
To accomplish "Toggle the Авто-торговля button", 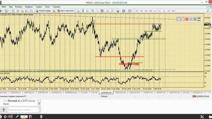I will coord(66,11).
